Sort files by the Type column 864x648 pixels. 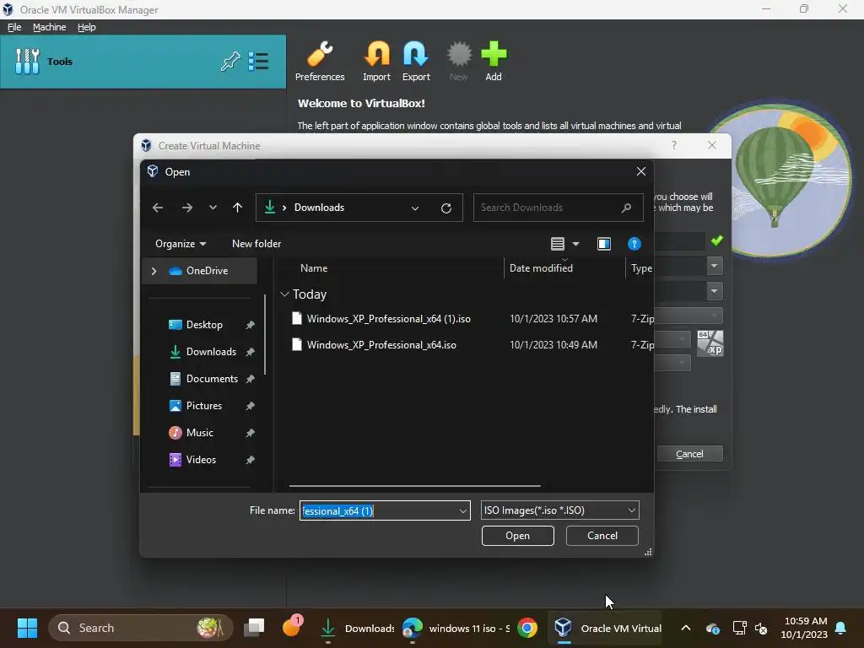[x=641, y=268]
